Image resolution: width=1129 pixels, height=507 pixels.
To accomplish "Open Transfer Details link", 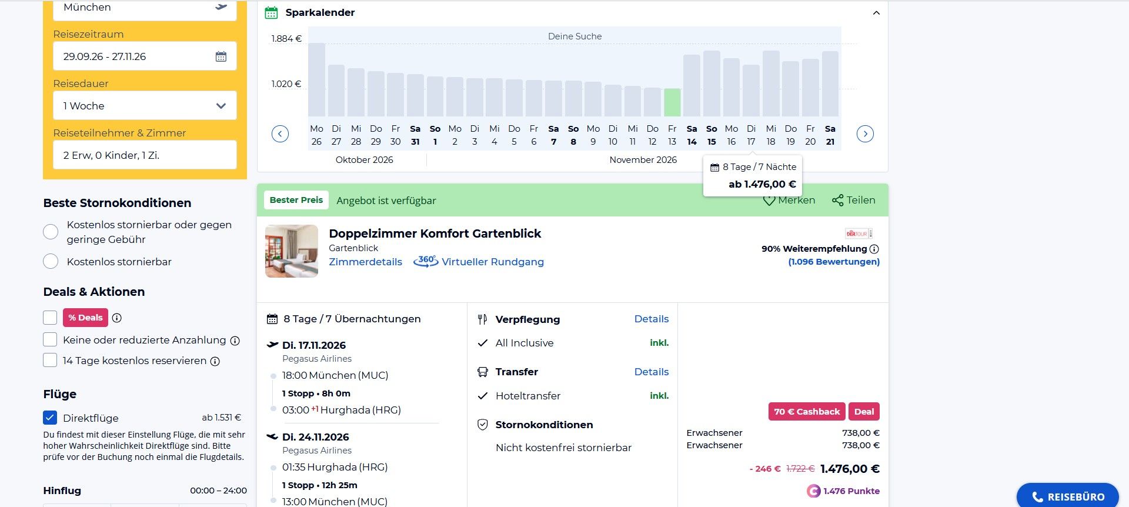I will [x=652, y=372].
